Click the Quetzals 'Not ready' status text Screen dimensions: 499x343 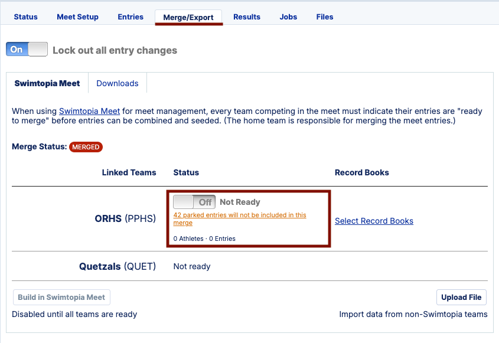192,266
